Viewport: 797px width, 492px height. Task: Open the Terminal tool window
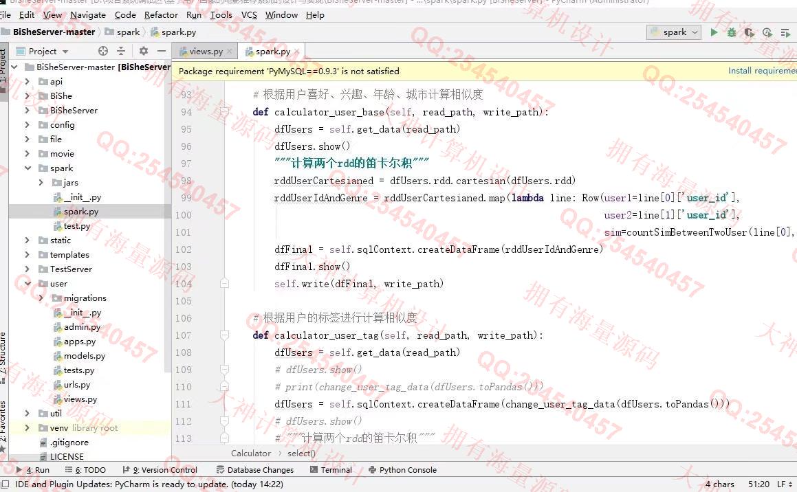pos(331,469)
